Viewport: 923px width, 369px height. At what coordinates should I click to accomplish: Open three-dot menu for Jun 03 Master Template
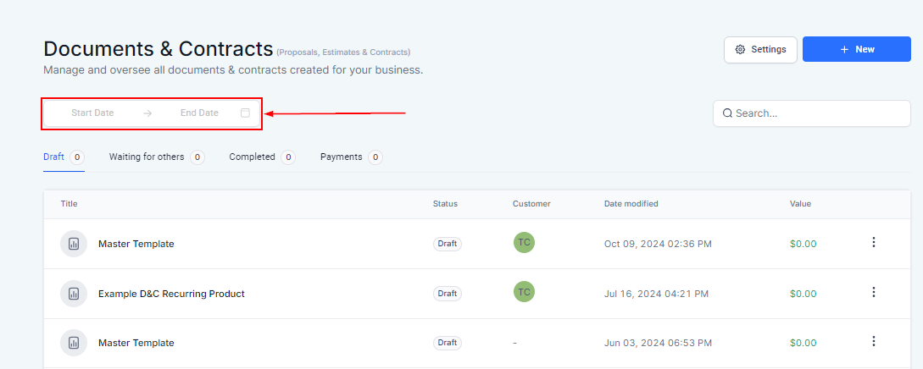coord(874,341)
